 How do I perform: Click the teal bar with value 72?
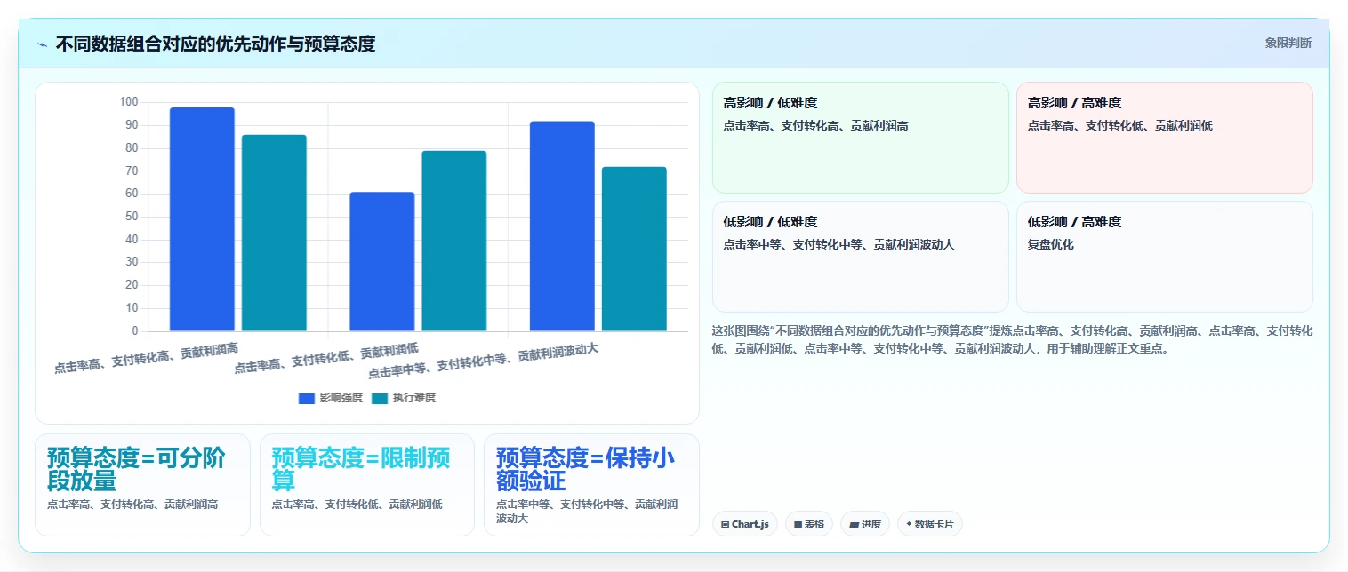coord(634,249)
